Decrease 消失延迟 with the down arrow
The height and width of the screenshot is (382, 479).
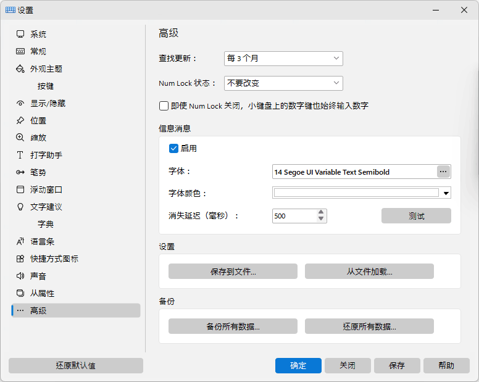(321, 218)
